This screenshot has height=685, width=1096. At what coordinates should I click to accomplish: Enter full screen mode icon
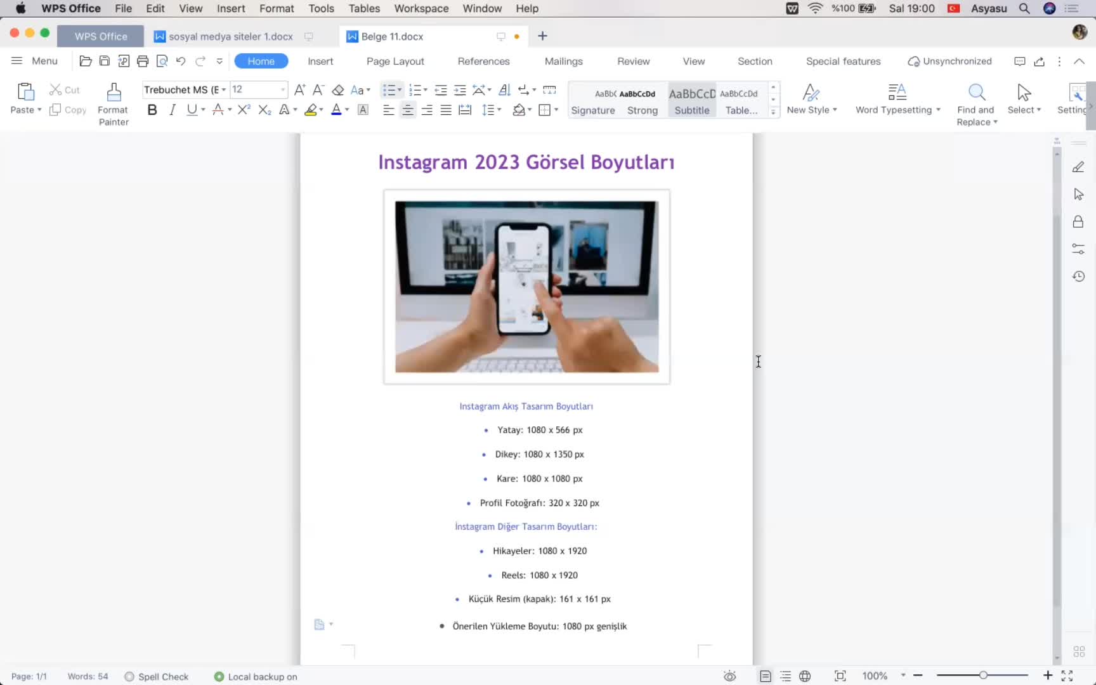coord(1067,676)
